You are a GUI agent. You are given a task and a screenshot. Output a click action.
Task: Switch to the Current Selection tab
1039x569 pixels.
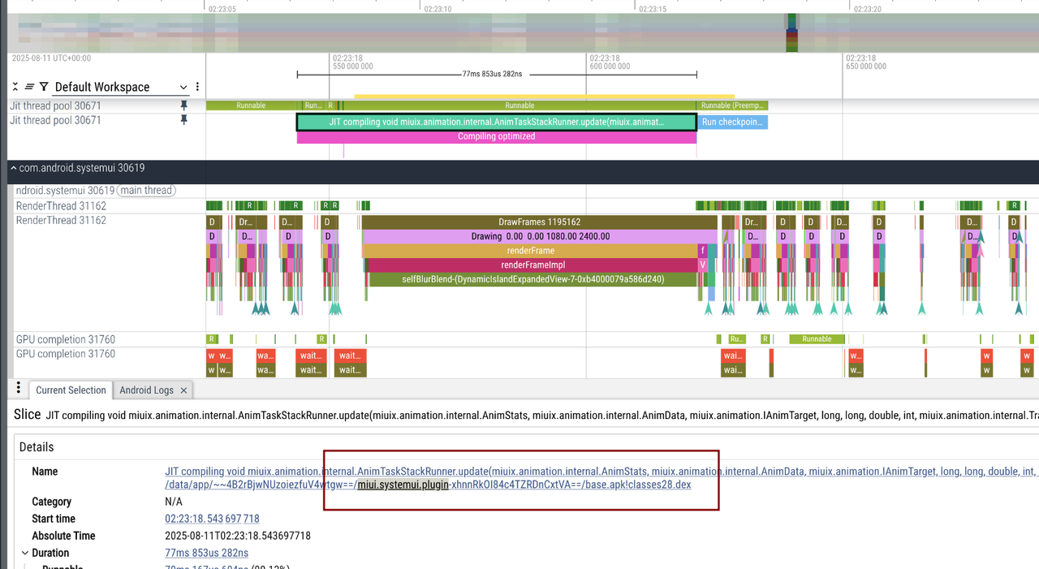click(x=71, y=390)
